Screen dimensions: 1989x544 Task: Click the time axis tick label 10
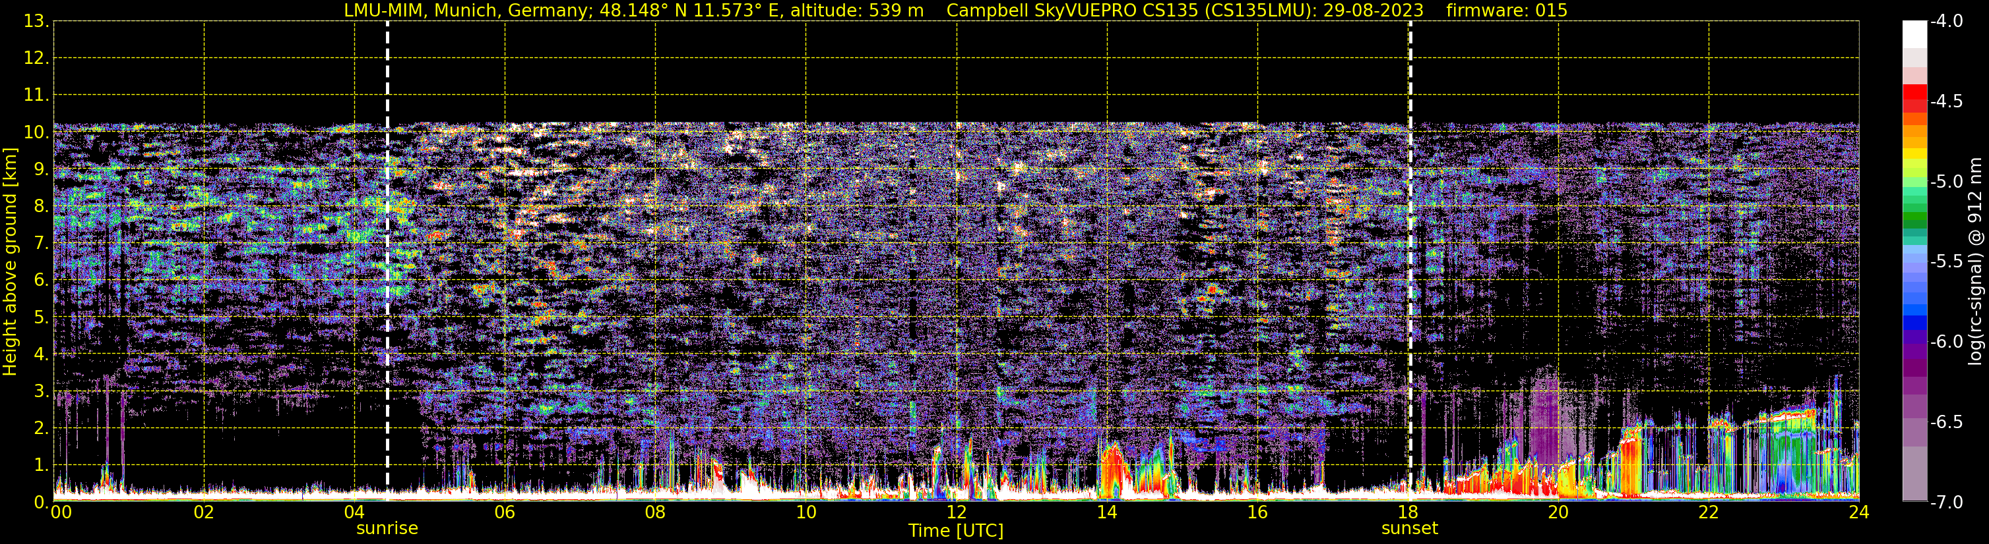[x=806, y=512]
